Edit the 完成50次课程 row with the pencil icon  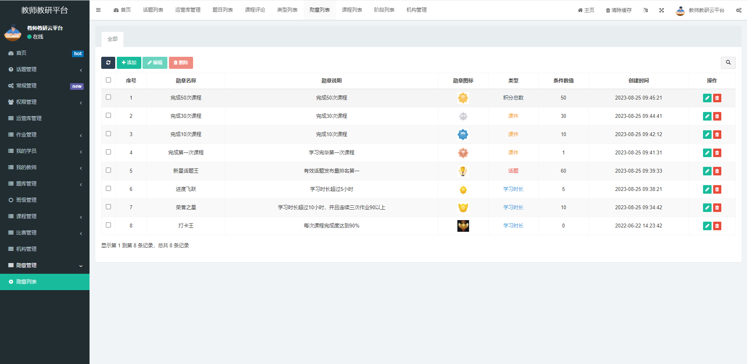pyautogui.click(x=707, y=98)
